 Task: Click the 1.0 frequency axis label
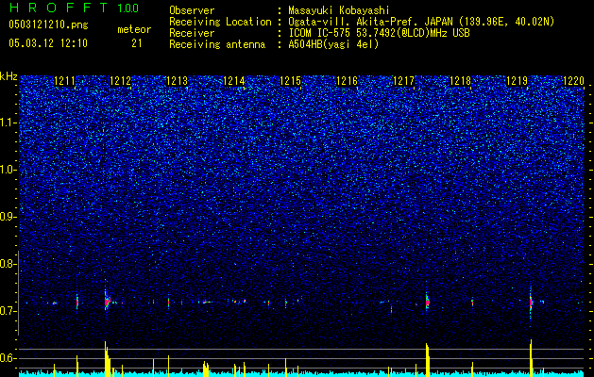click(x=8, y=170)
